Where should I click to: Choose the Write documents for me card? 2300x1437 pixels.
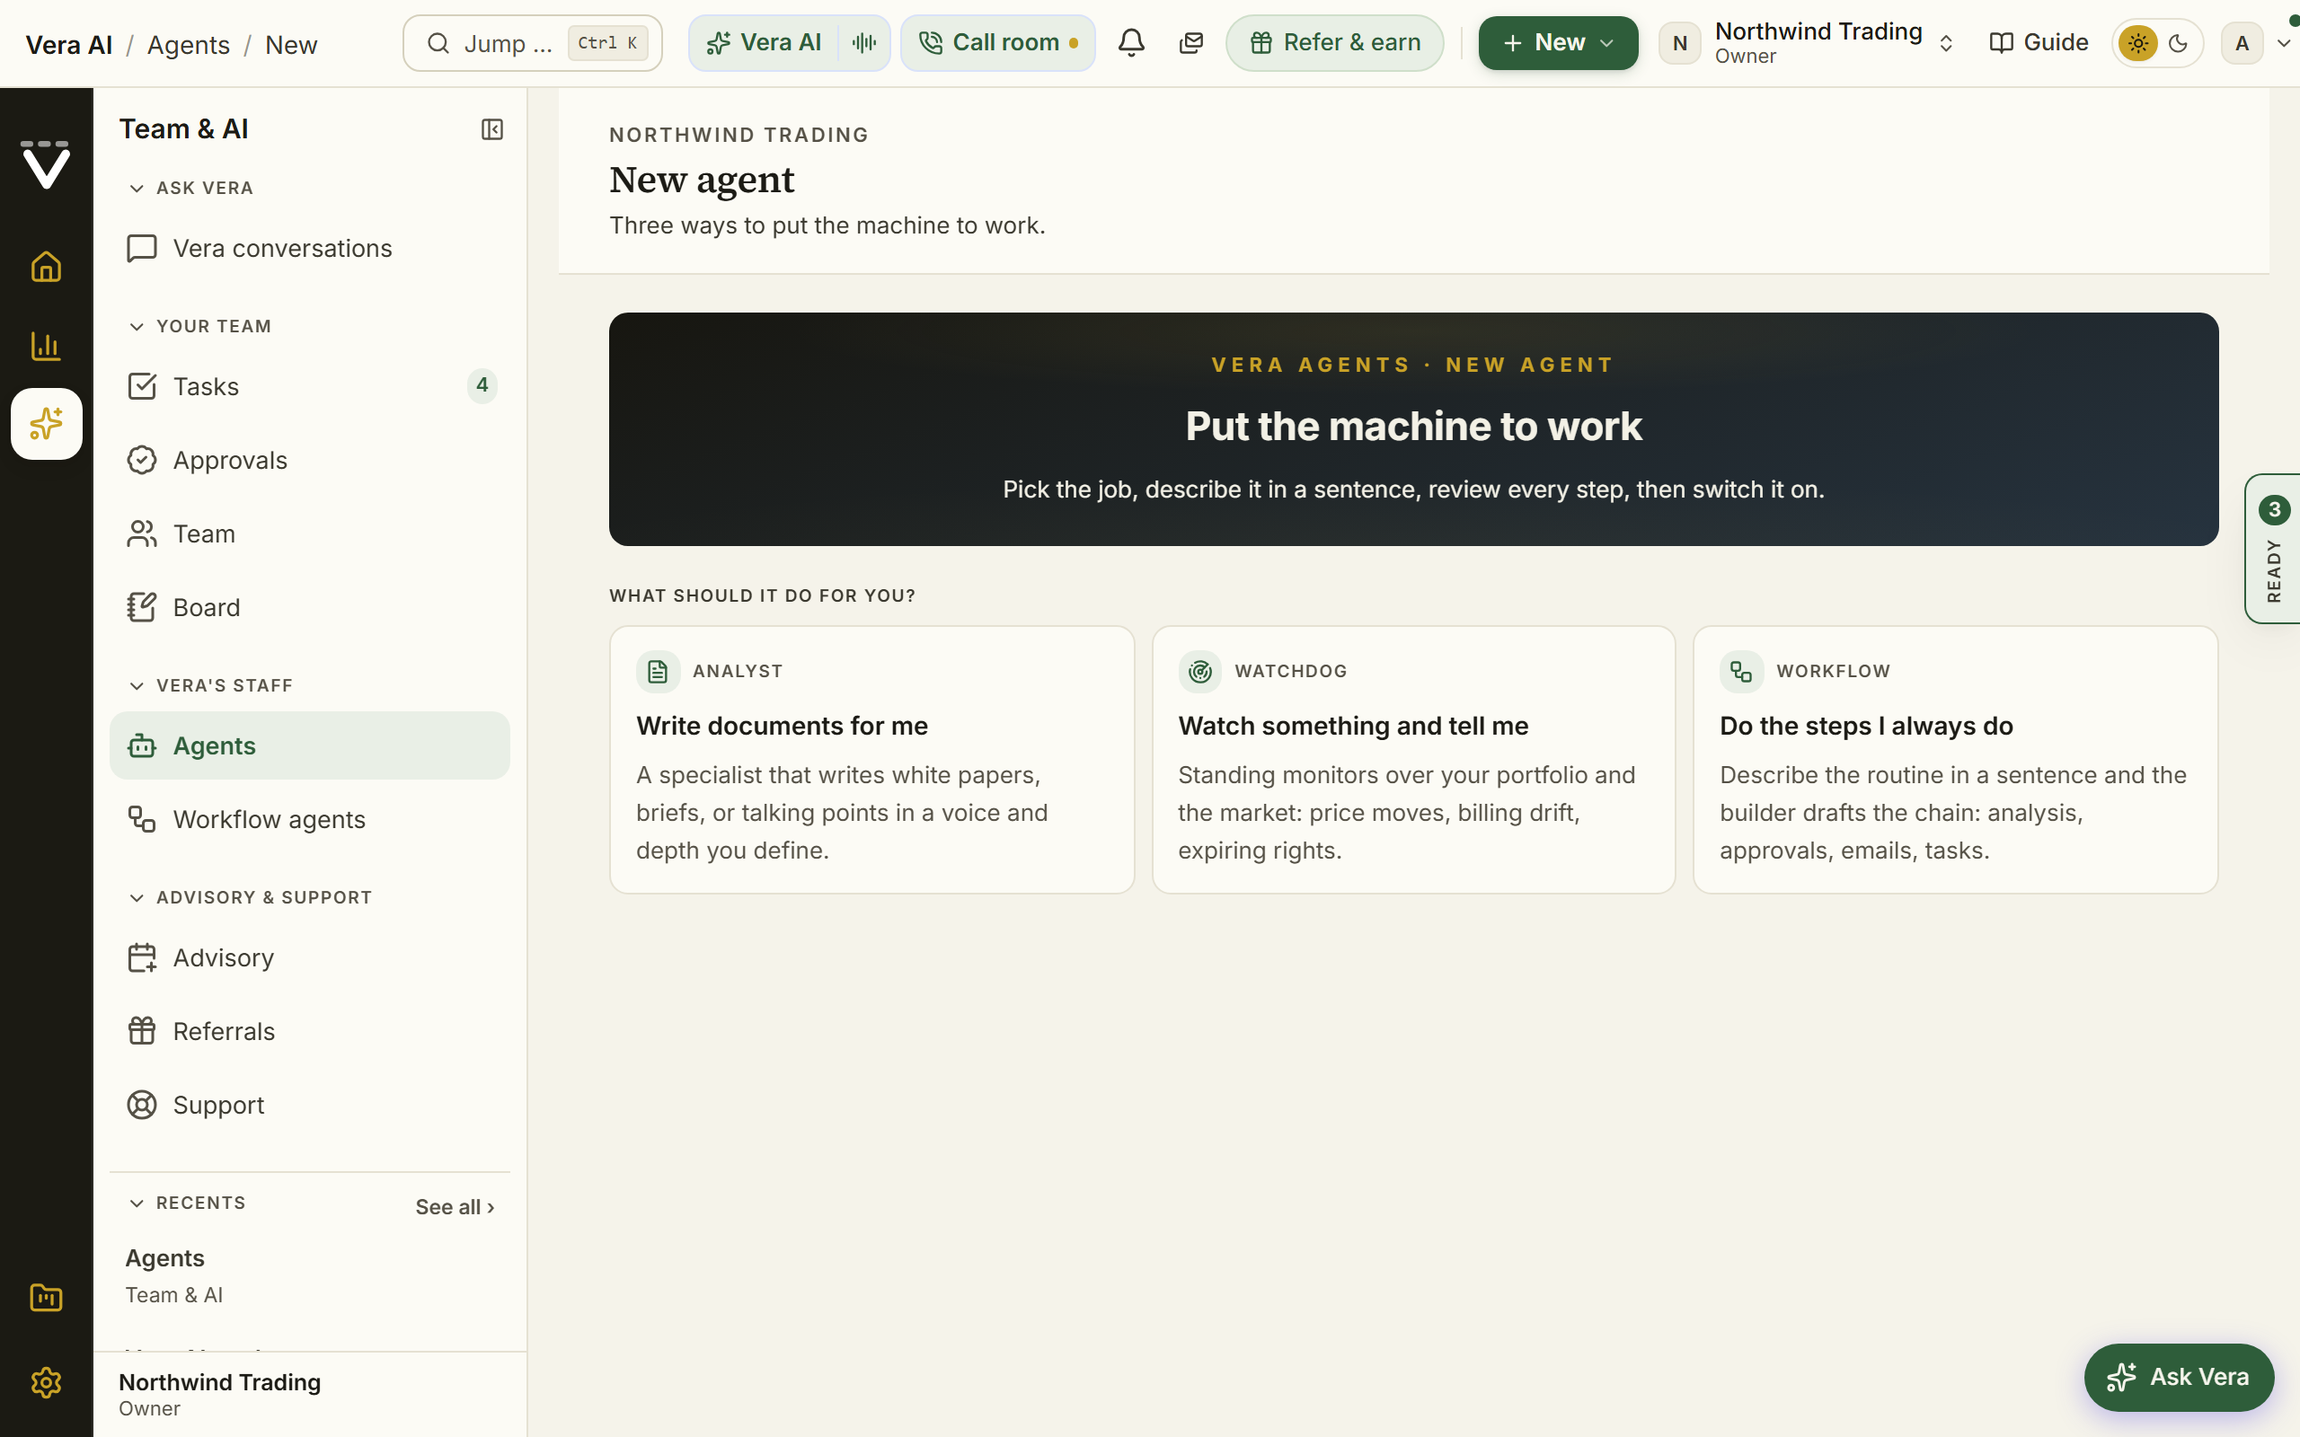871,760
